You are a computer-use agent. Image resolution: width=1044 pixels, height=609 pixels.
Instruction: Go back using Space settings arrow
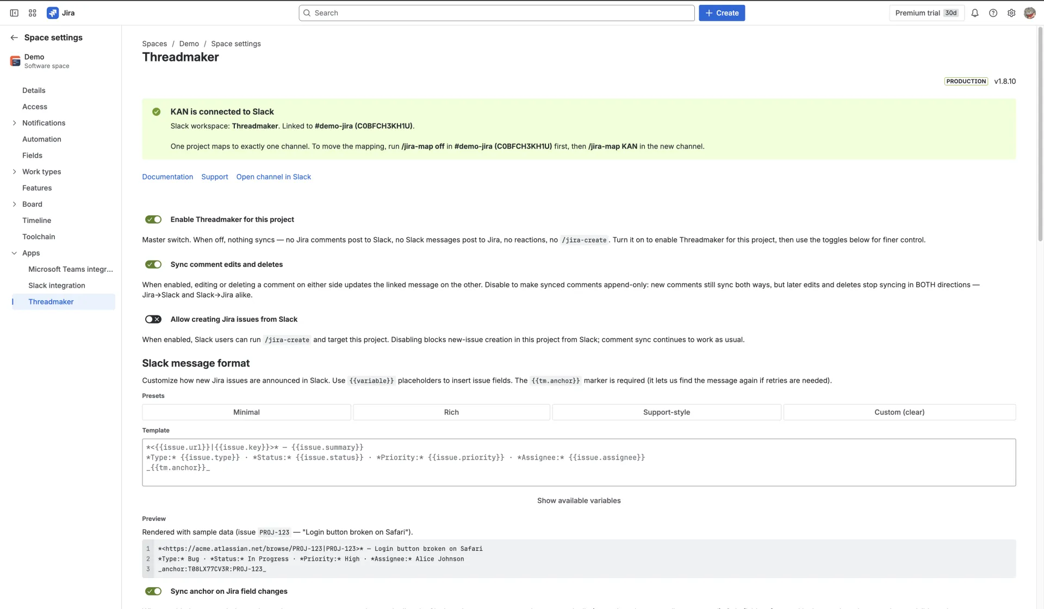(x=14, y=38)
